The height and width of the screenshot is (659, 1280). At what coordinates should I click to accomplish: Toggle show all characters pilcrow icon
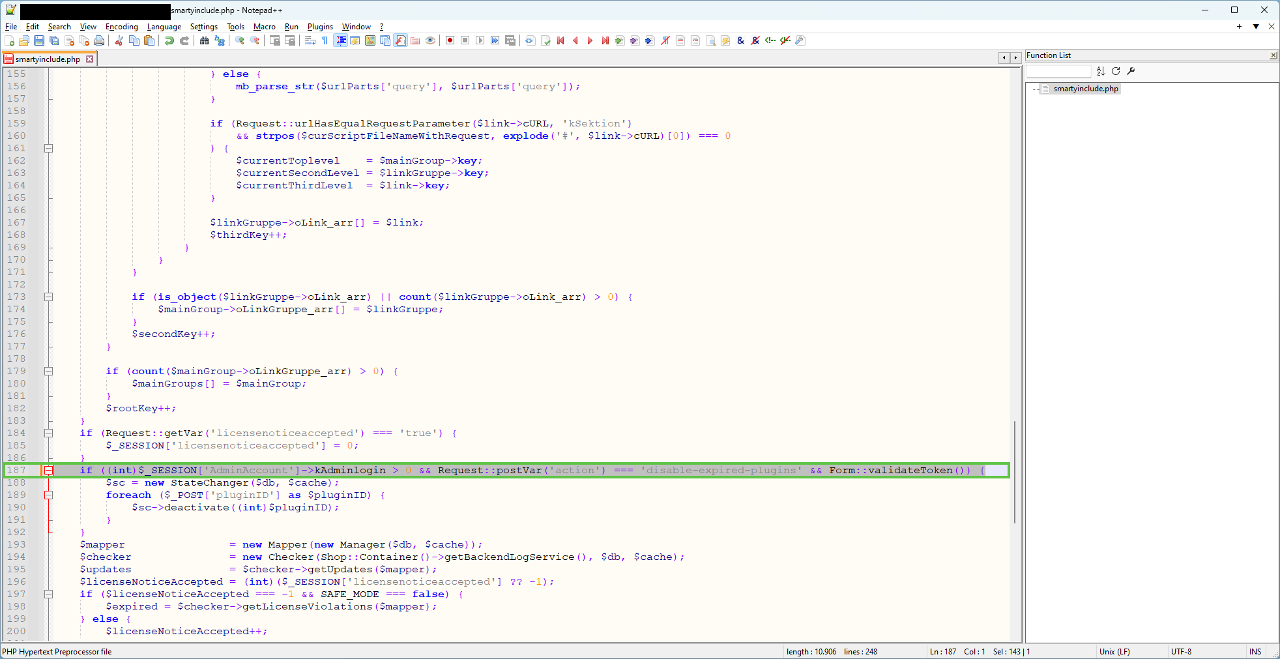(325, 40)
